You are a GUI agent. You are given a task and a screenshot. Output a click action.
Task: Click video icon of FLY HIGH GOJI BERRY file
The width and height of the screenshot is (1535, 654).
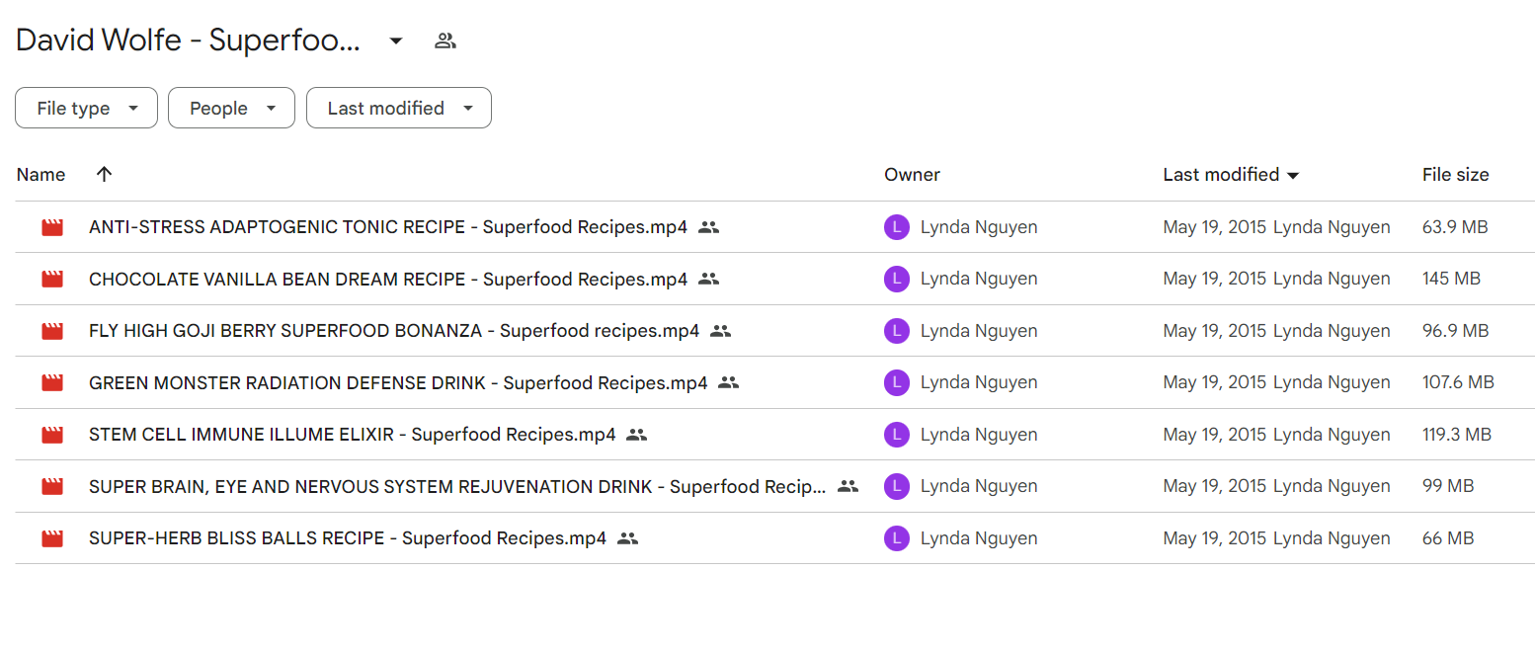pyautogui.click(x=52, y=331)
